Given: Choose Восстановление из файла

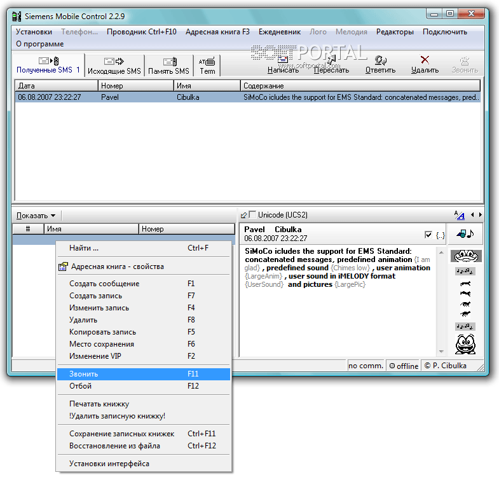Looking at the screenshot, I should tap(144, 446).
